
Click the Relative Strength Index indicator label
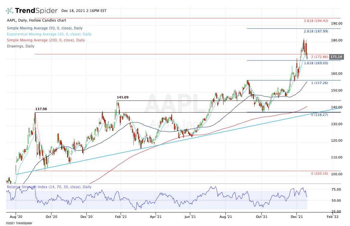pyautogui.click(x=49, y=187)
